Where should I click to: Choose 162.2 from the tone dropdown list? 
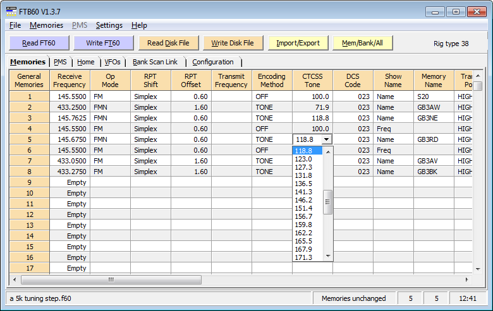[x=303, y=233]
